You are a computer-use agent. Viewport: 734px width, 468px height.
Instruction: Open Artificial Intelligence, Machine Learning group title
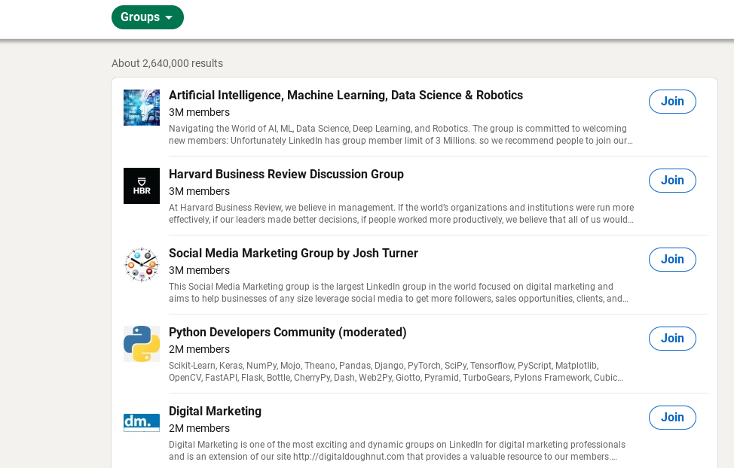[x=345, y=96]
